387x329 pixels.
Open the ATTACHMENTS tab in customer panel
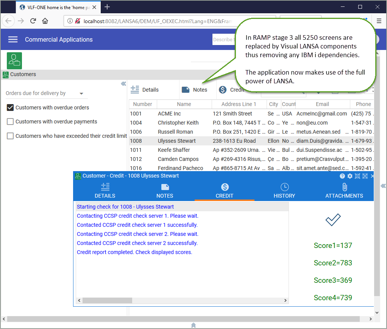click(344, 191)
